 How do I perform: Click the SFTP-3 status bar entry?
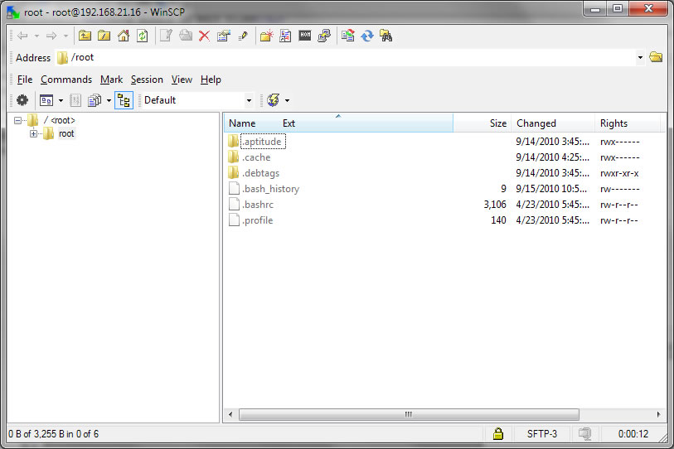[541, 433]
